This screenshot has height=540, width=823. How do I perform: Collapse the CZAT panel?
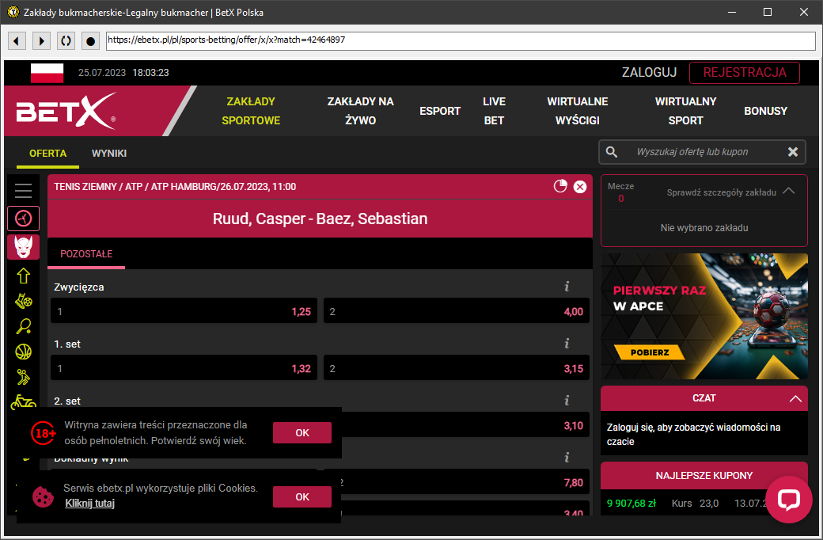795,399
